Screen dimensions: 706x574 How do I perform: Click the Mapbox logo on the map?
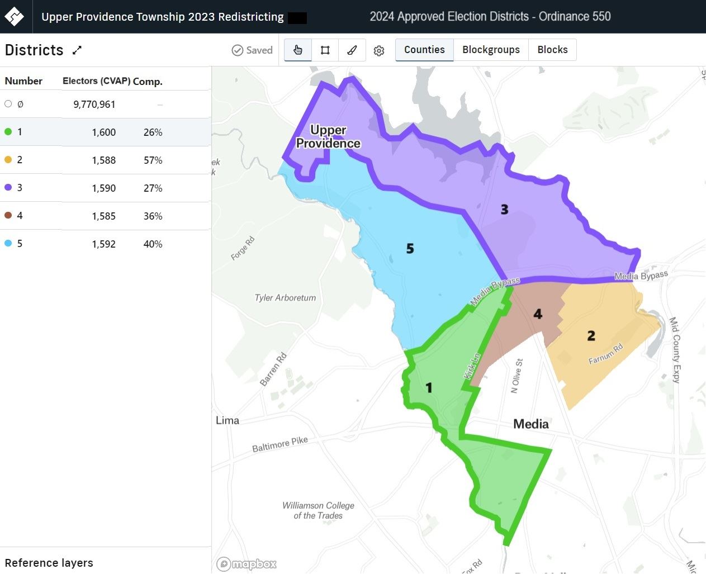point(246,564)
